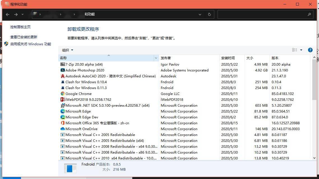
Task: Click the program thumbnail in details pane
Action: click(70, 168)
